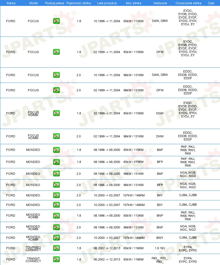This screenshot has height=265, width=220.
Task: Click body code DNW in Focus Kombi 2.0 row
Action: click(160, 136)
